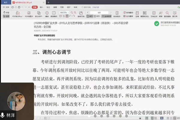Click the 压缩 compress PDF icon
Image resolution: width=180 pixels, height=120 pixels.
[x=136, y=13]
